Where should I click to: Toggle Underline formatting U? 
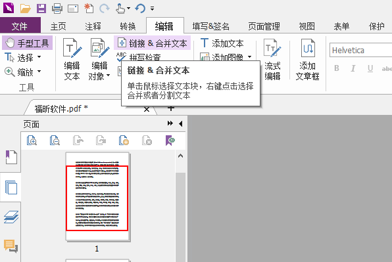[370, 68]
